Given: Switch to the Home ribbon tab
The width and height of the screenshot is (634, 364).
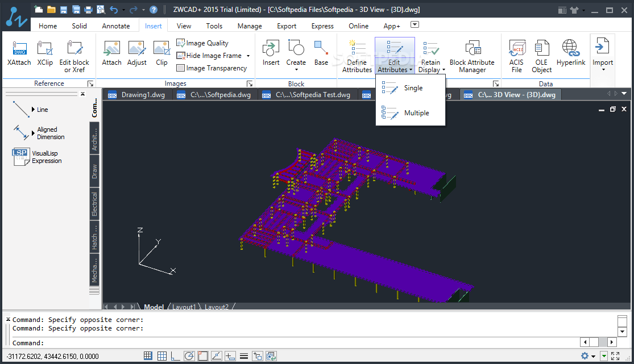Looking at the screenshot, I should pos(48,26).
